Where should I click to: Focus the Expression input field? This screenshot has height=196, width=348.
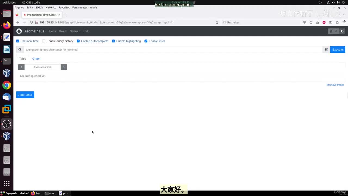coord(173,50)
